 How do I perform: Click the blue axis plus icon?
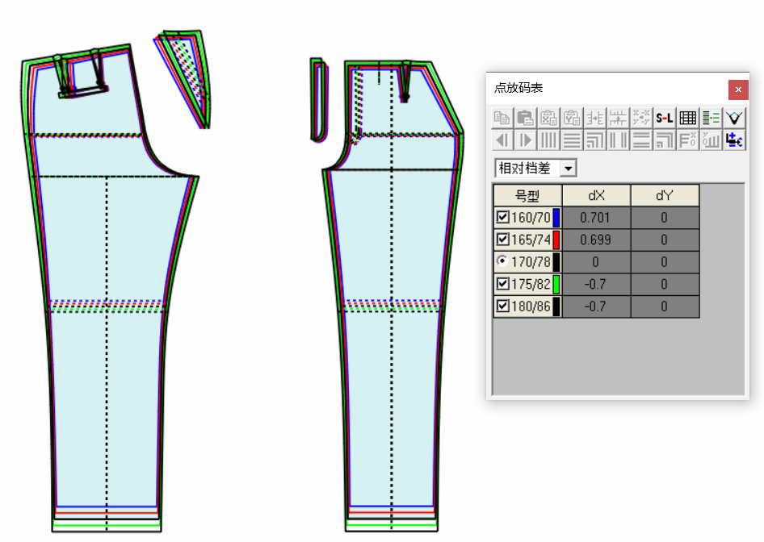point(734,140)
